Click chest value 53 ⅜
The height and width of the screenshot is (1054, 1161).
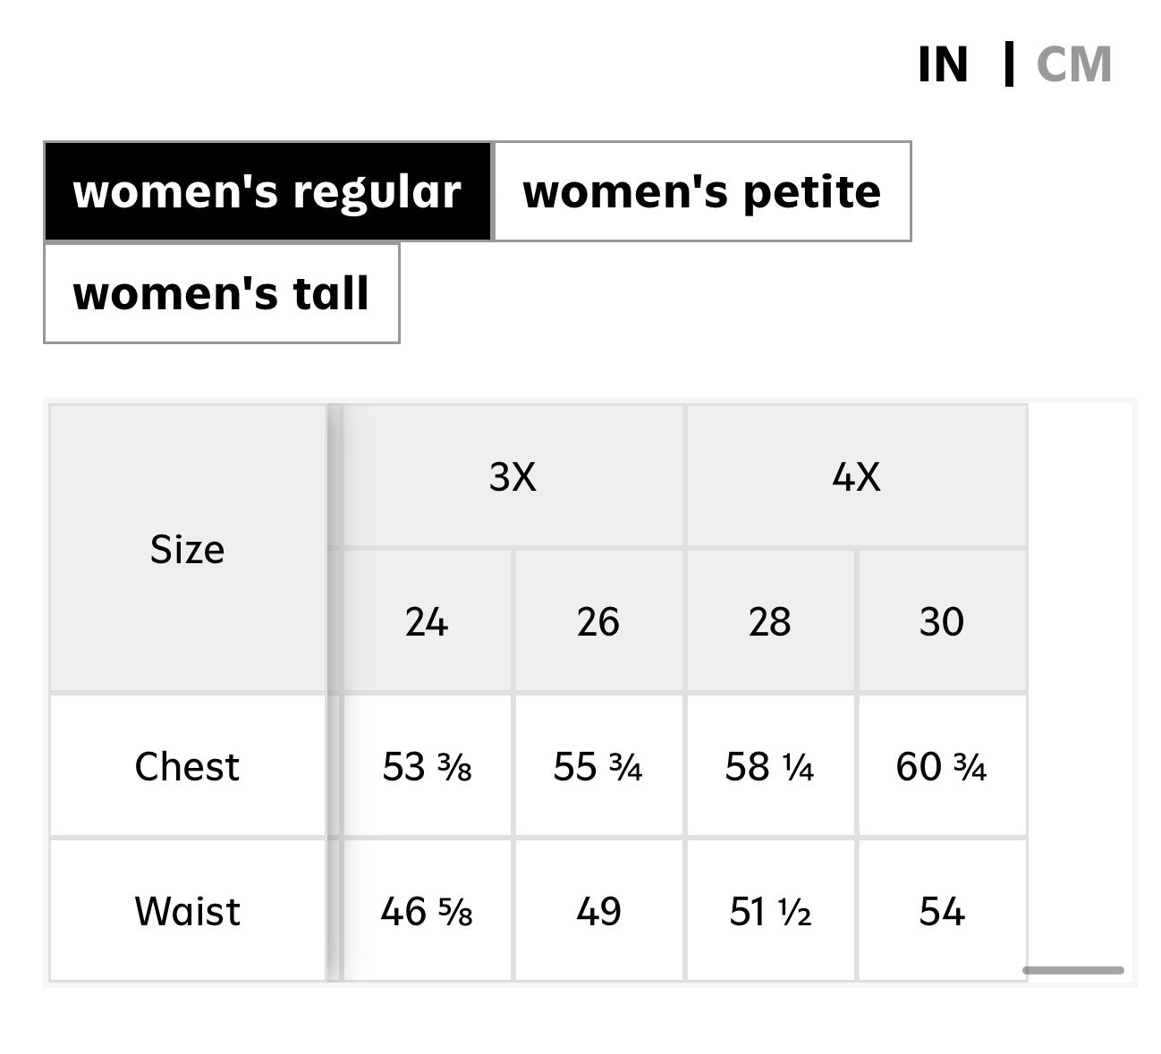coord(427,766)
